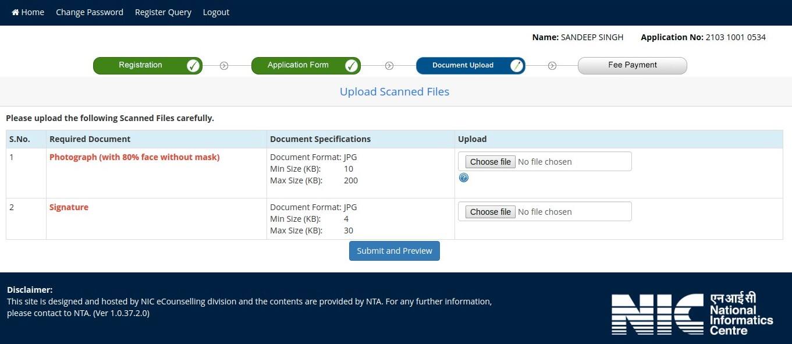Go to the Application Form step
Screen dimensions: 792x344
(298, 65)
